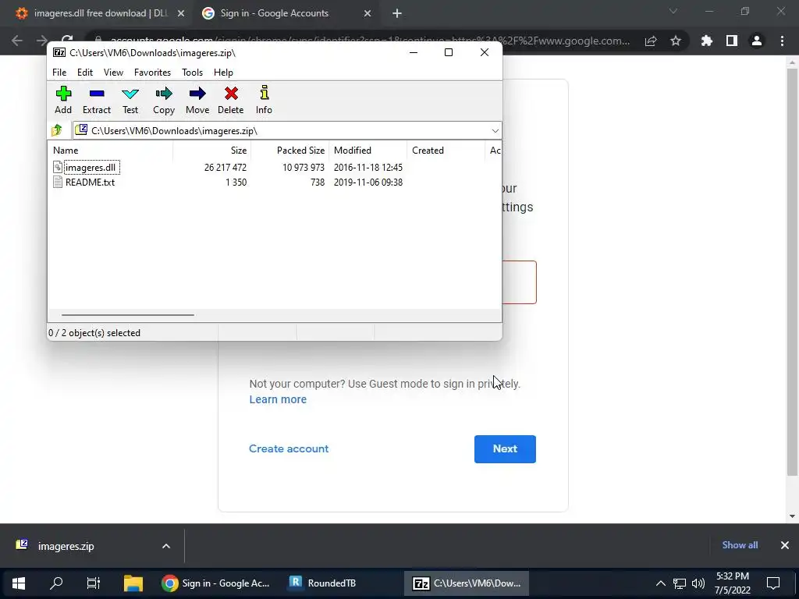Click the Chrome address bar URL
The image size is (799, 599).
(x=369, y=41)
